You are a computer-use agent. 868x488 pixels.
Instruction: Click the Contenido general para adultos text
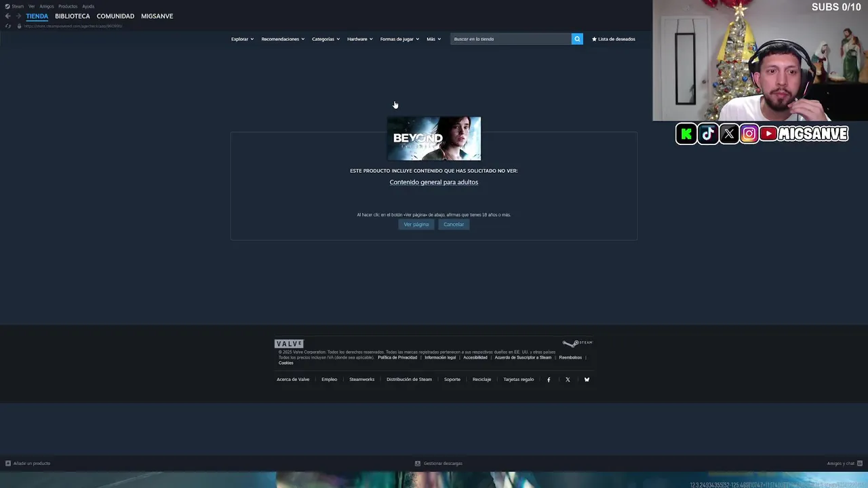[434, 182]
